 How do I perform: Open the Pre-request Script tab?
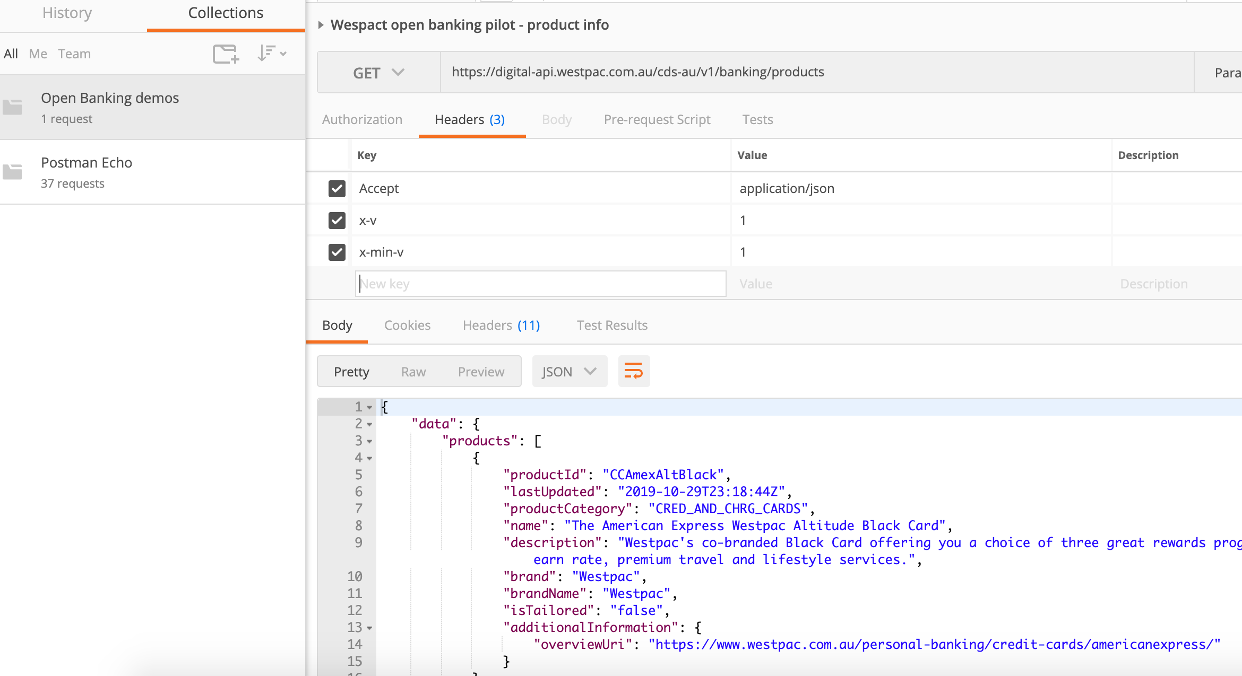657,120
